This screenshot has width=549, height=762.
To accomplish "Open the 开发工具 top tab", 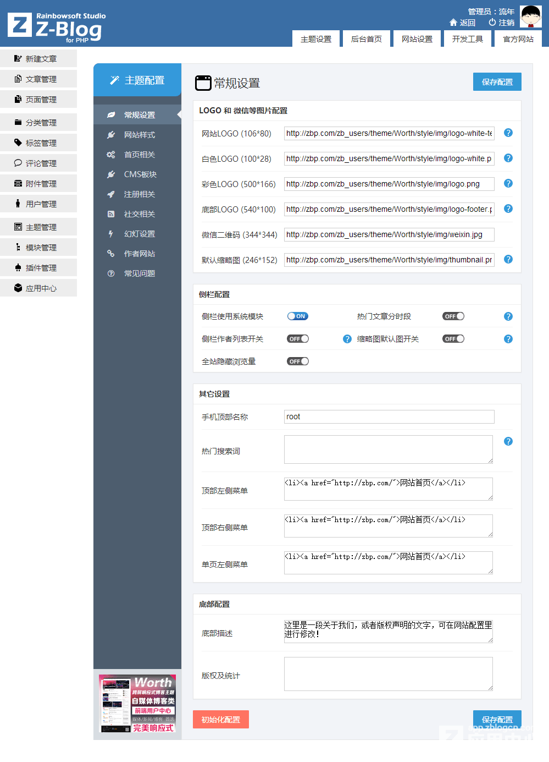I will (x=467, y=39).
